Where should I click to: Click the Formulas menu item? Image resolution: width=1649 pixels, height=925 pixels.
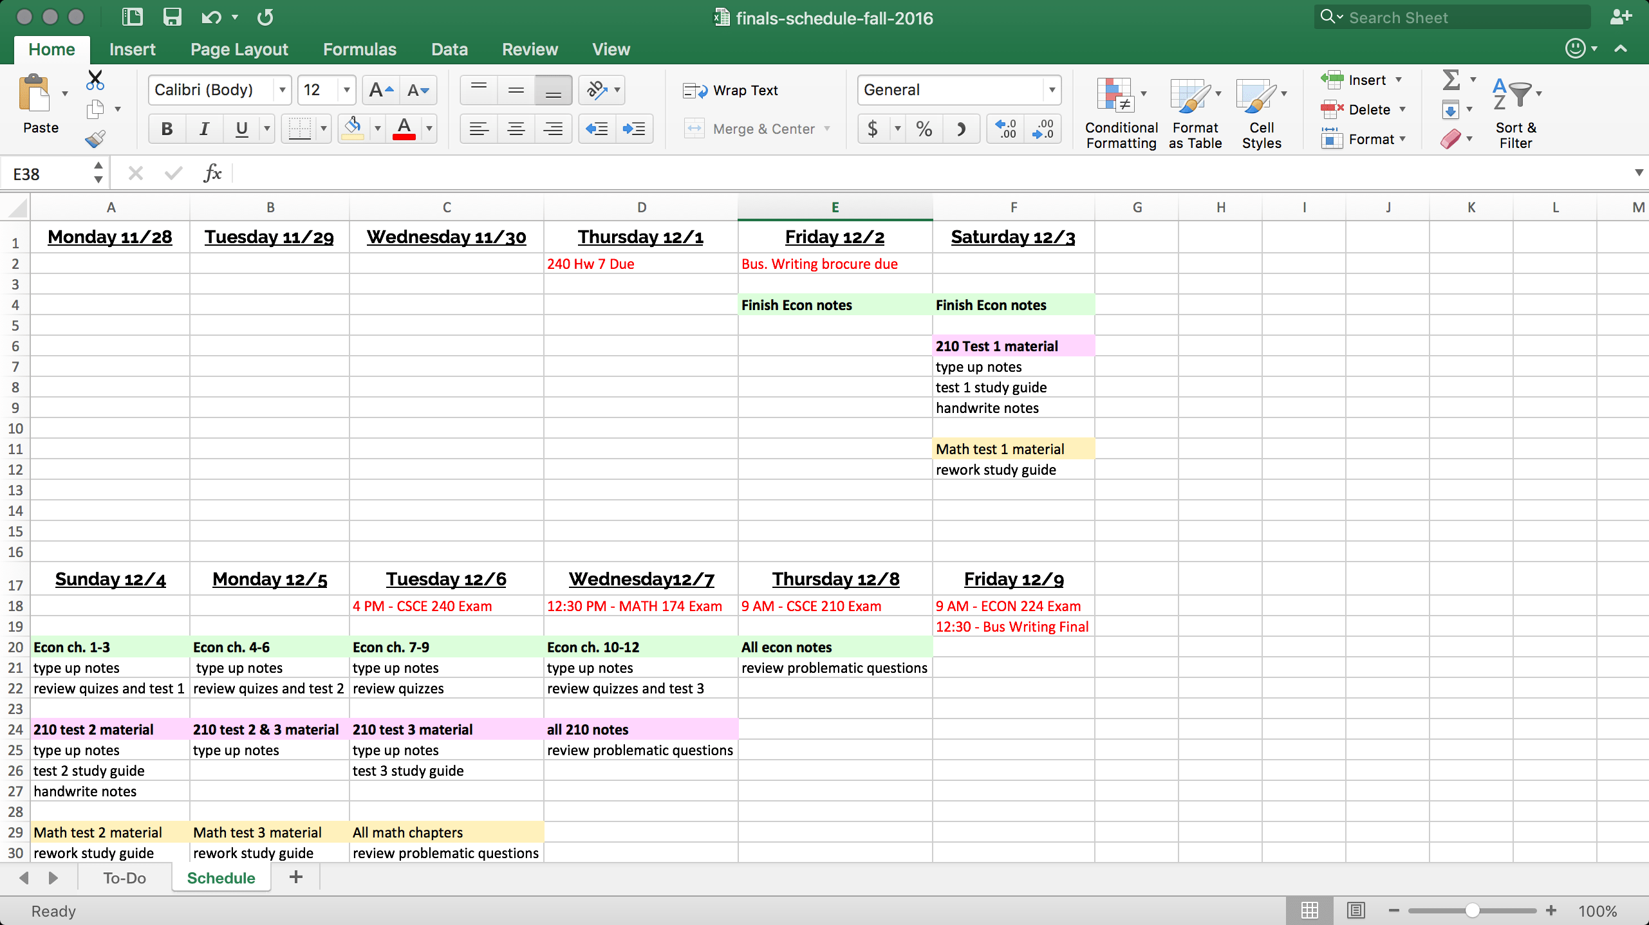pyautogui.click(x=359, y=49)
